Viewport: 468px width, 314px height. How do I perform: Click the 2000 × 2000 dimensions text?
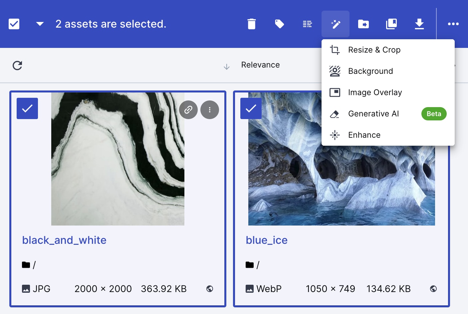click(x=103, y=289)
